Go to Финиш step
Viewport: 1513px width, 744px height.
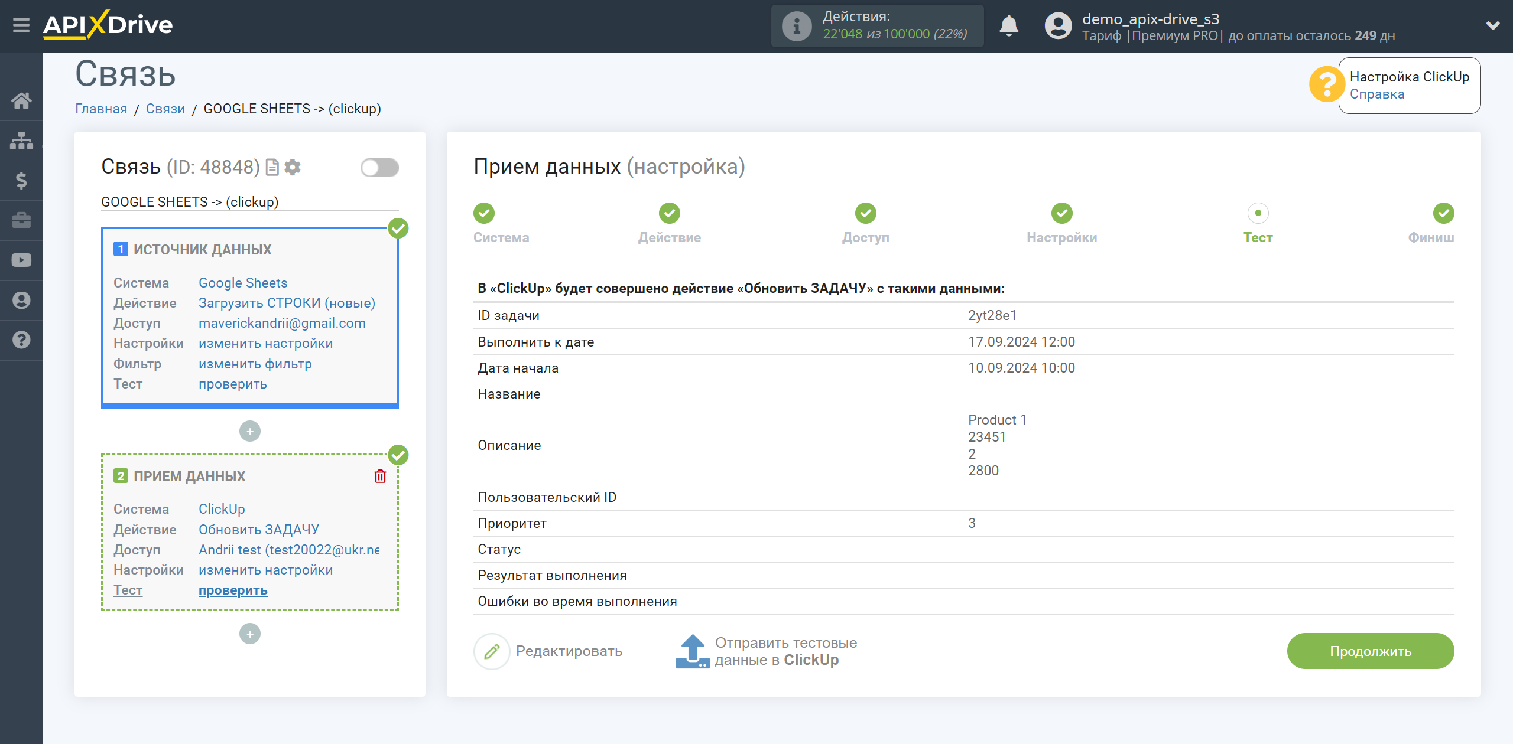click(x=1444, y=213)
